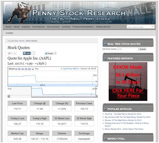This screenshot has width=159, height=143.
Task: Click the Change ($) value +1.99
Action: [x=40, y=109]
